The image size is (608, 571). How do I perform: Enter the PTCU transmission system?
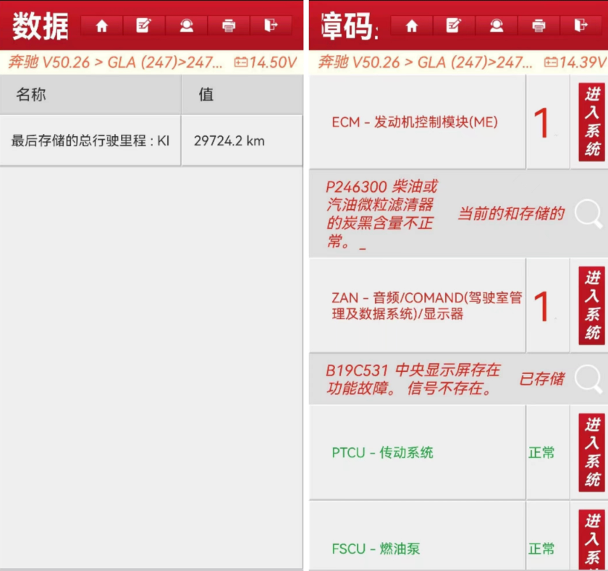point(592,452)
